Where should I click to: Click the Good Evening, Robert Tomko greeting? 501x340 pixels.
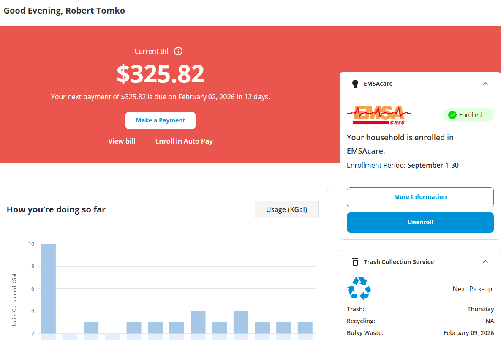(x=64, y=11)
